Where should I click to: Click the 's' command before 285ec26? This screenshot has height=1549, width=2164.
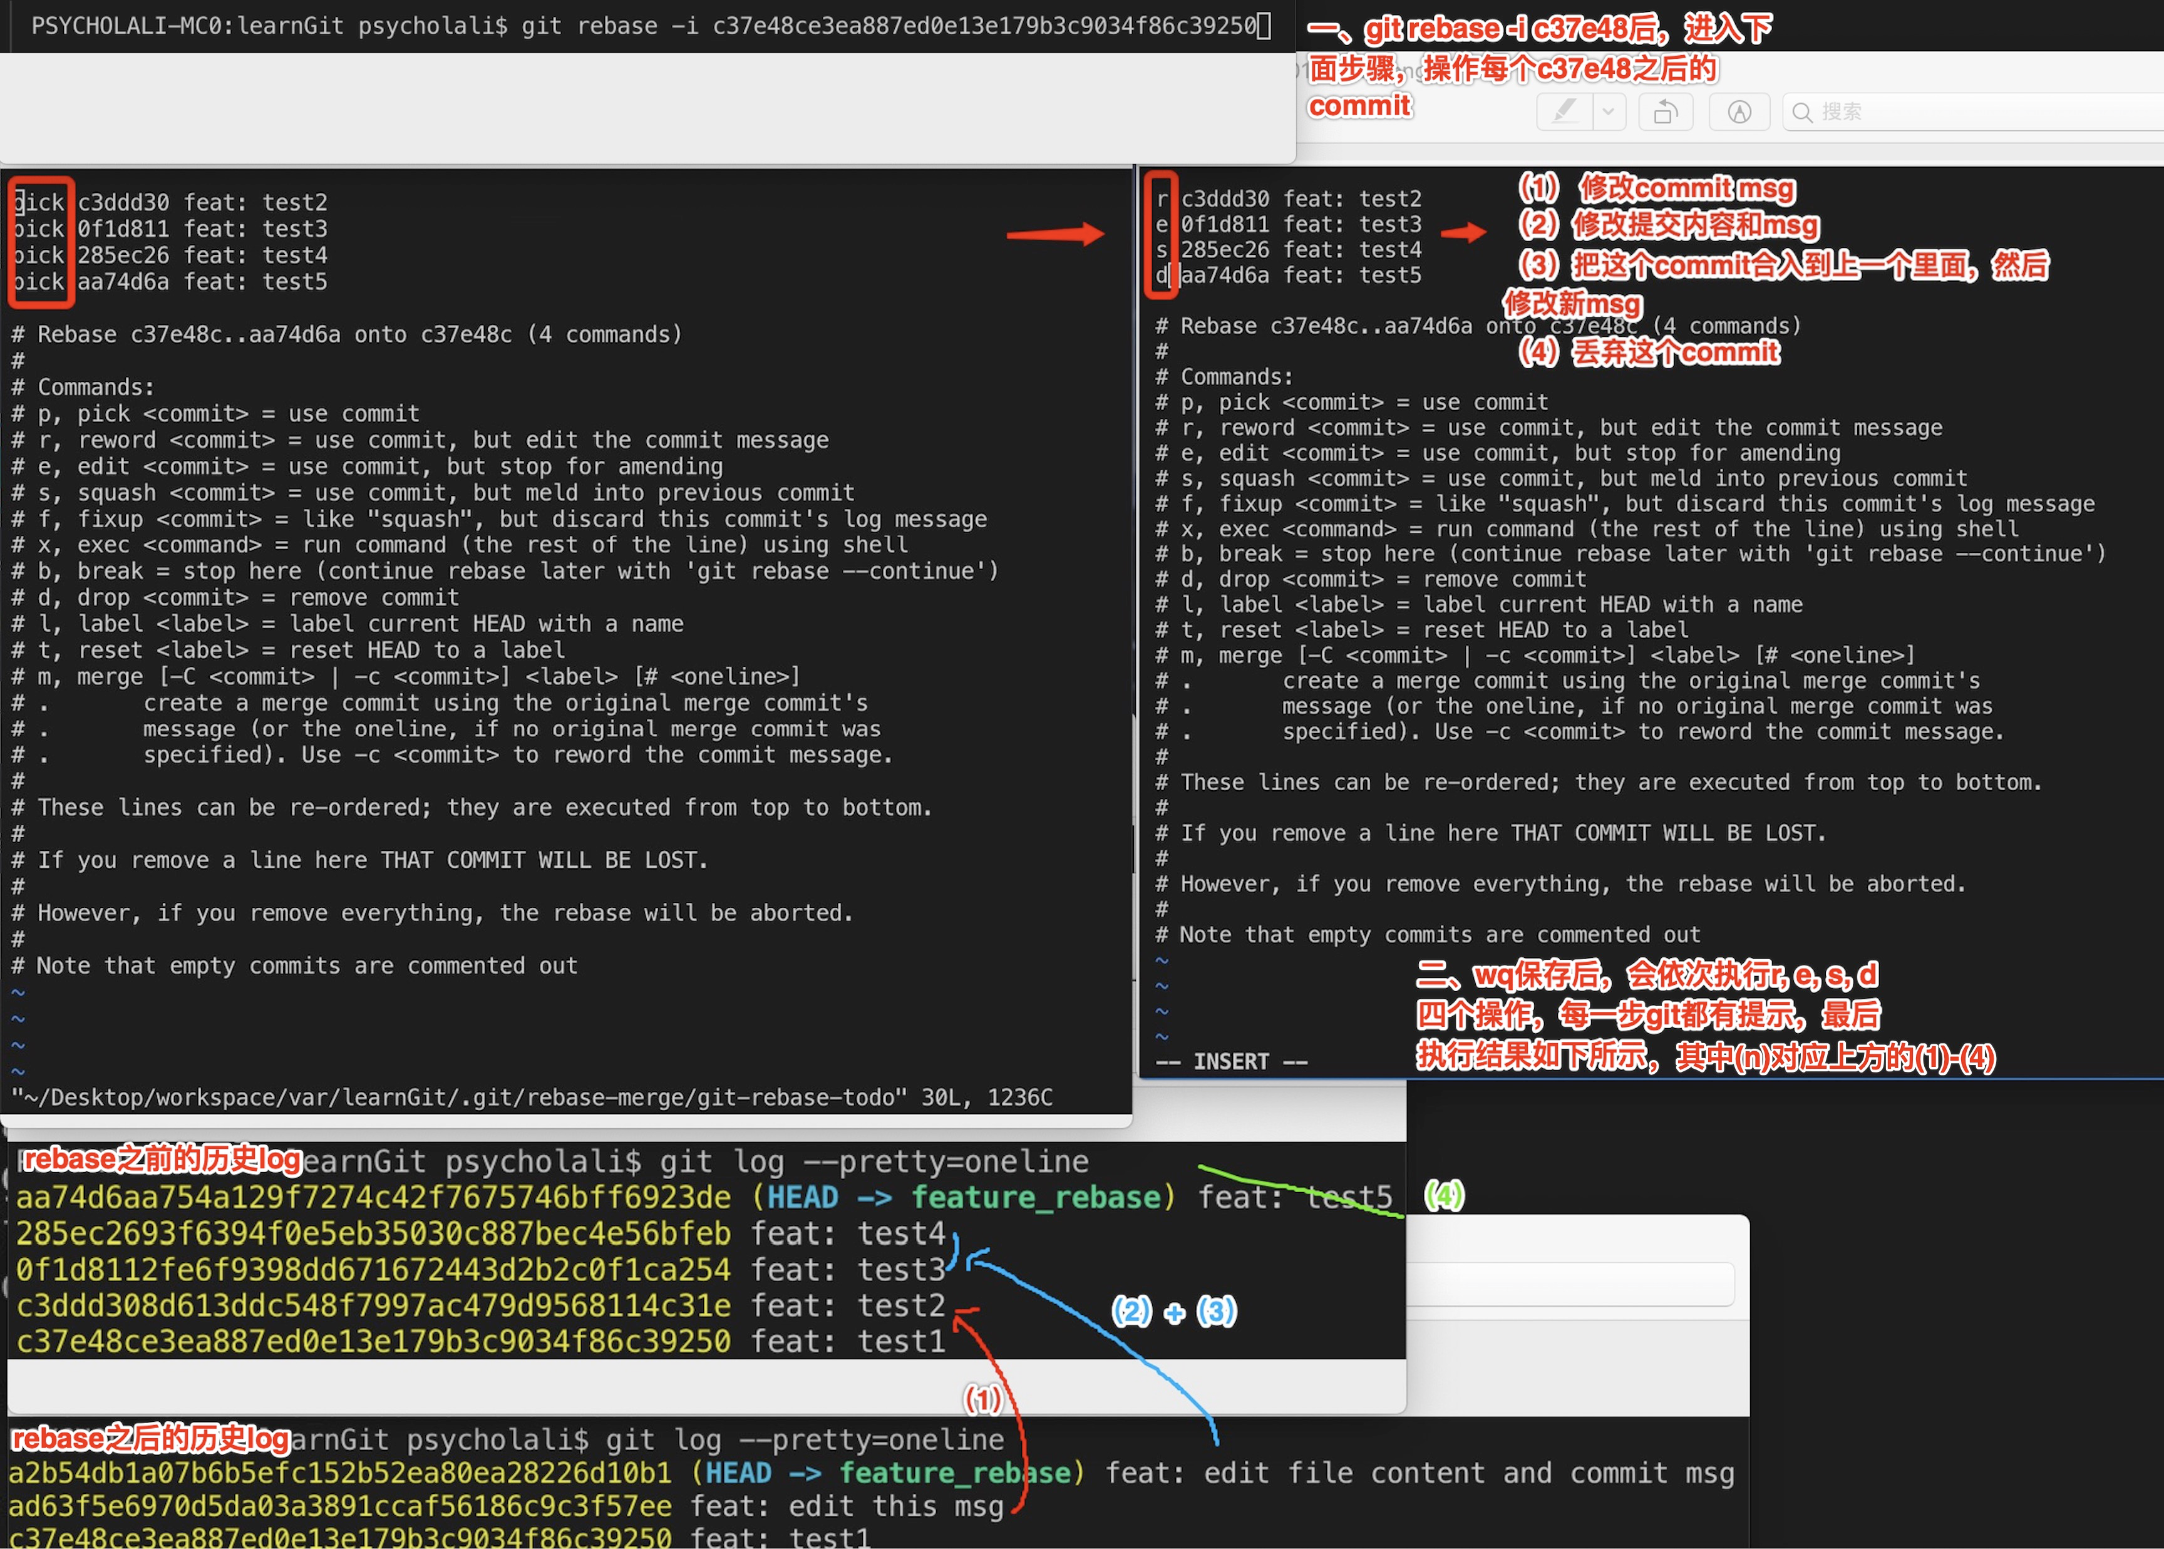(x=1162, y=250)
